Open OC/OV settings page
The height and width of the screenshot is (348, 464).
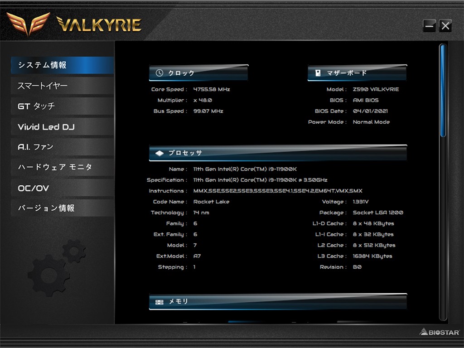click(x=63, y=188)
